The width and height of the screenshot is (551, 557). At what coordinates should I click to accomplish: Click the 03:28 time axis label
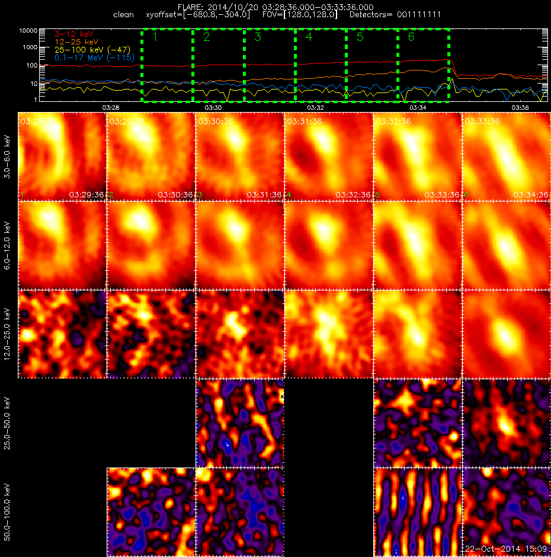pos(111,107)
